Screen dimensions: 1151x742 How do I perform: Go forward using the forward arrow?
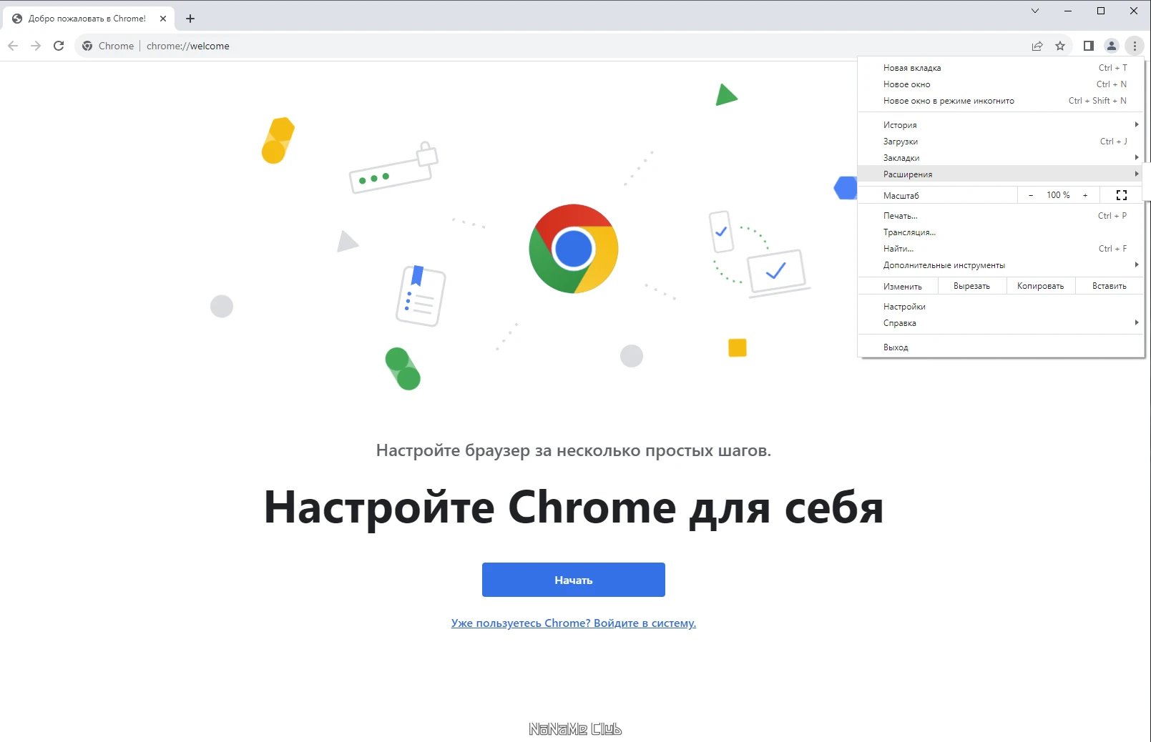click(x=36, y=46)
